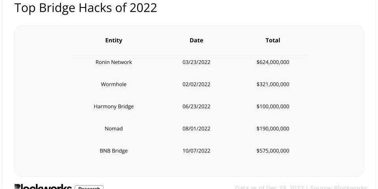
Task: Click the $575,000,000 total value
Action: point(272,151)
